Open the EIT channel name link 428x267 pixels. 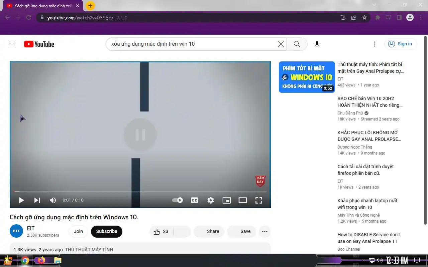pos(31,229)
